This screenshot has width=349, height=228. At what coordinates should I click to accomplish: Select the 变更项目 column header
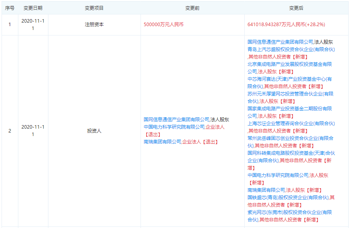tap(94, 8)
